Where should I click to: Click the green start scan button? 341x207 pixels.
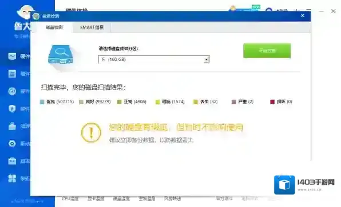pyautogui.click(x=267, y=51)
